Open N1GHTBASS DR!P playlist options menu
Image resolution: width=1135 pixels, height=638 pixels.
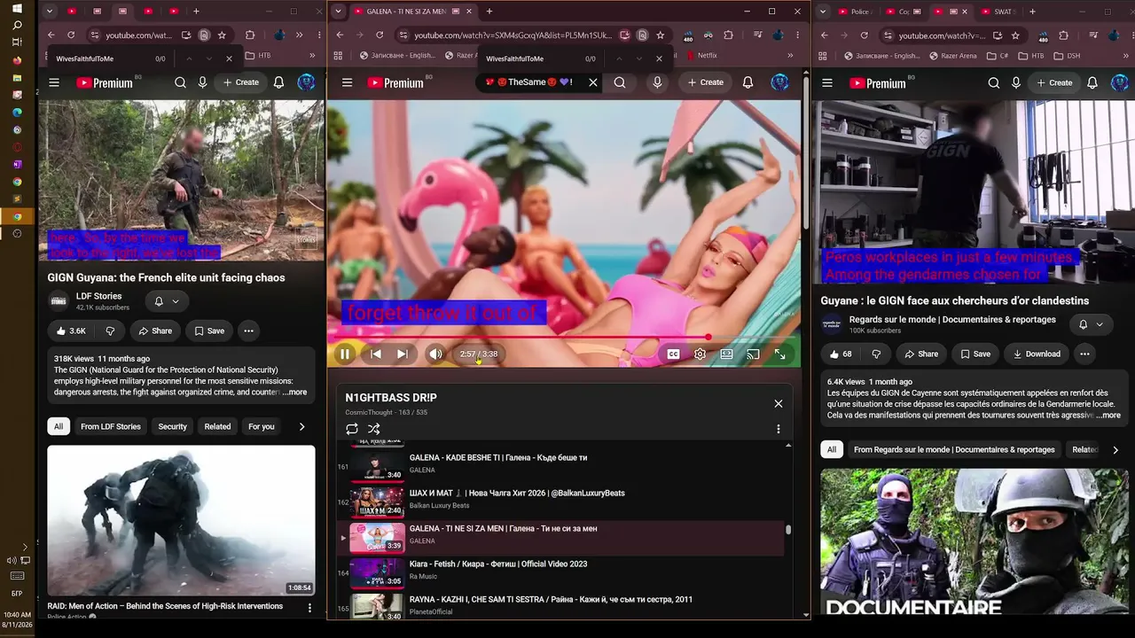coord(779,429)
